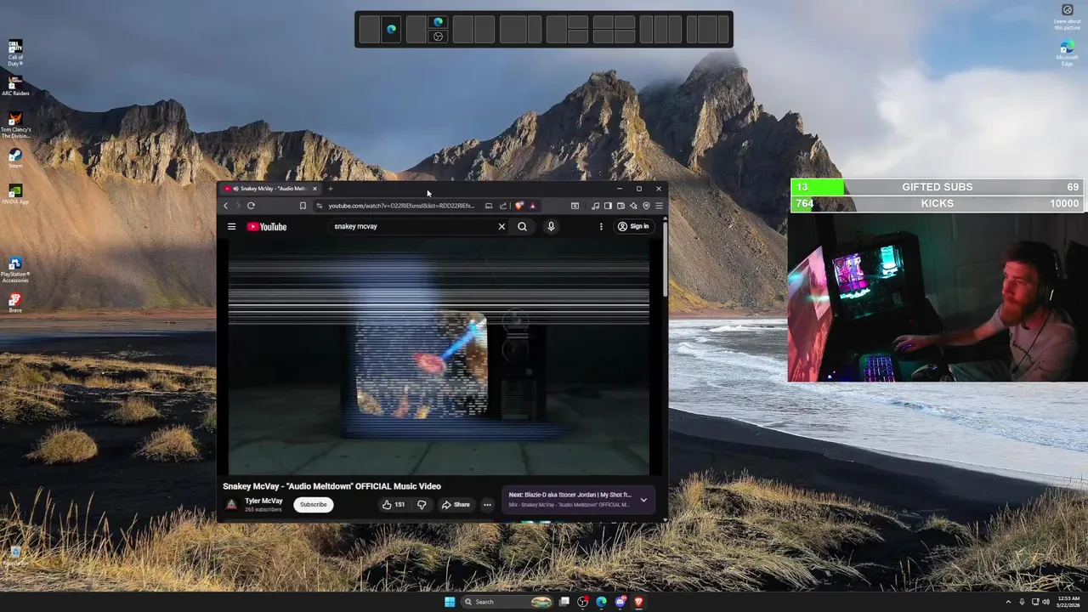Open Microsoft Edge desktop shortcut
Viewport: 1088px width, 612px height.
[x=1067, y=53]
